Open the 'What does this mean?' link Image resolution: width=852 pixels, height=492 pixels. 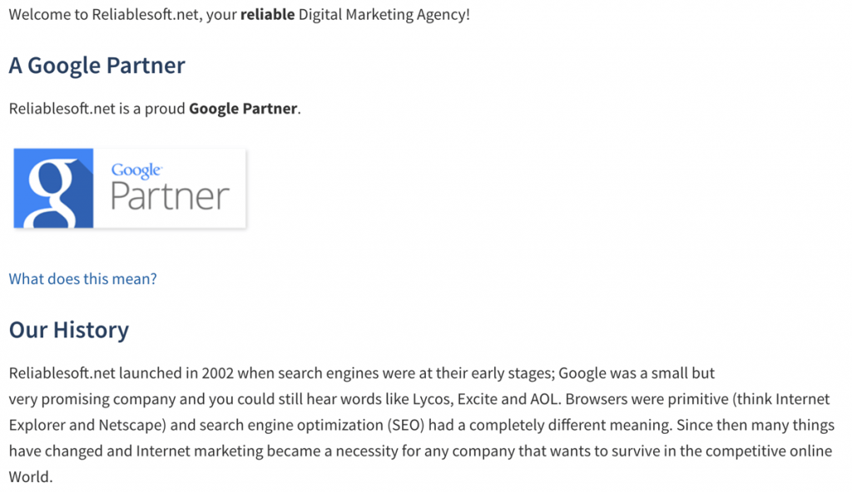pyautogui.click(x=82, y=278)
